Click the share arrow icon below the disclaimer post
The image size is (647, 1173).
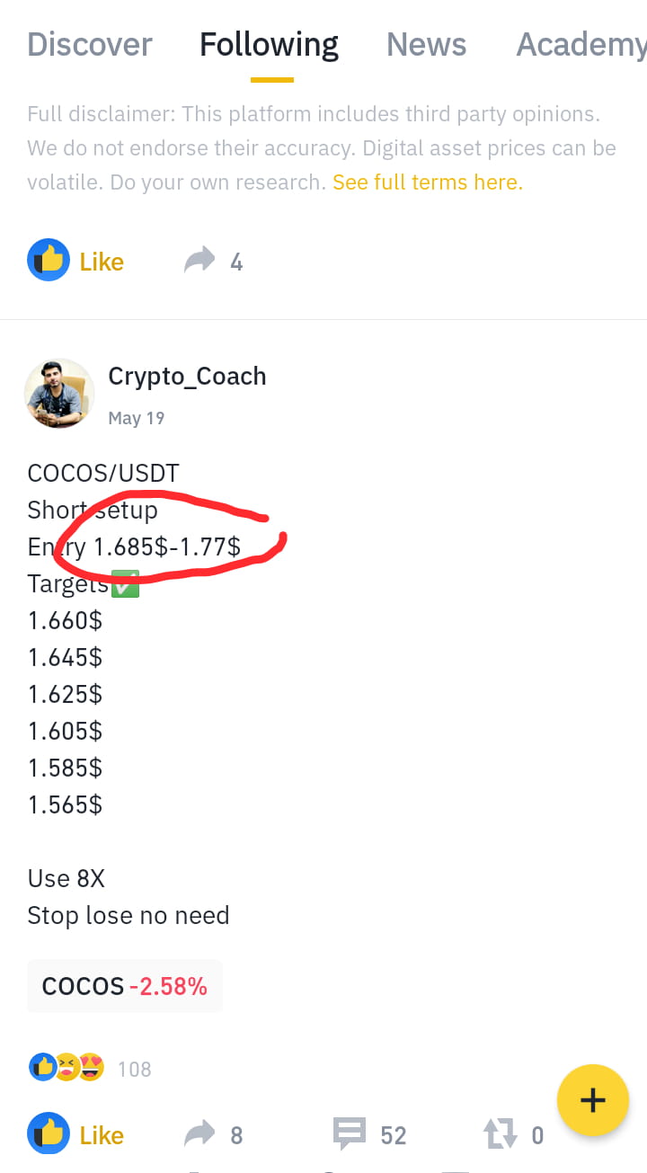pos(199,259)
